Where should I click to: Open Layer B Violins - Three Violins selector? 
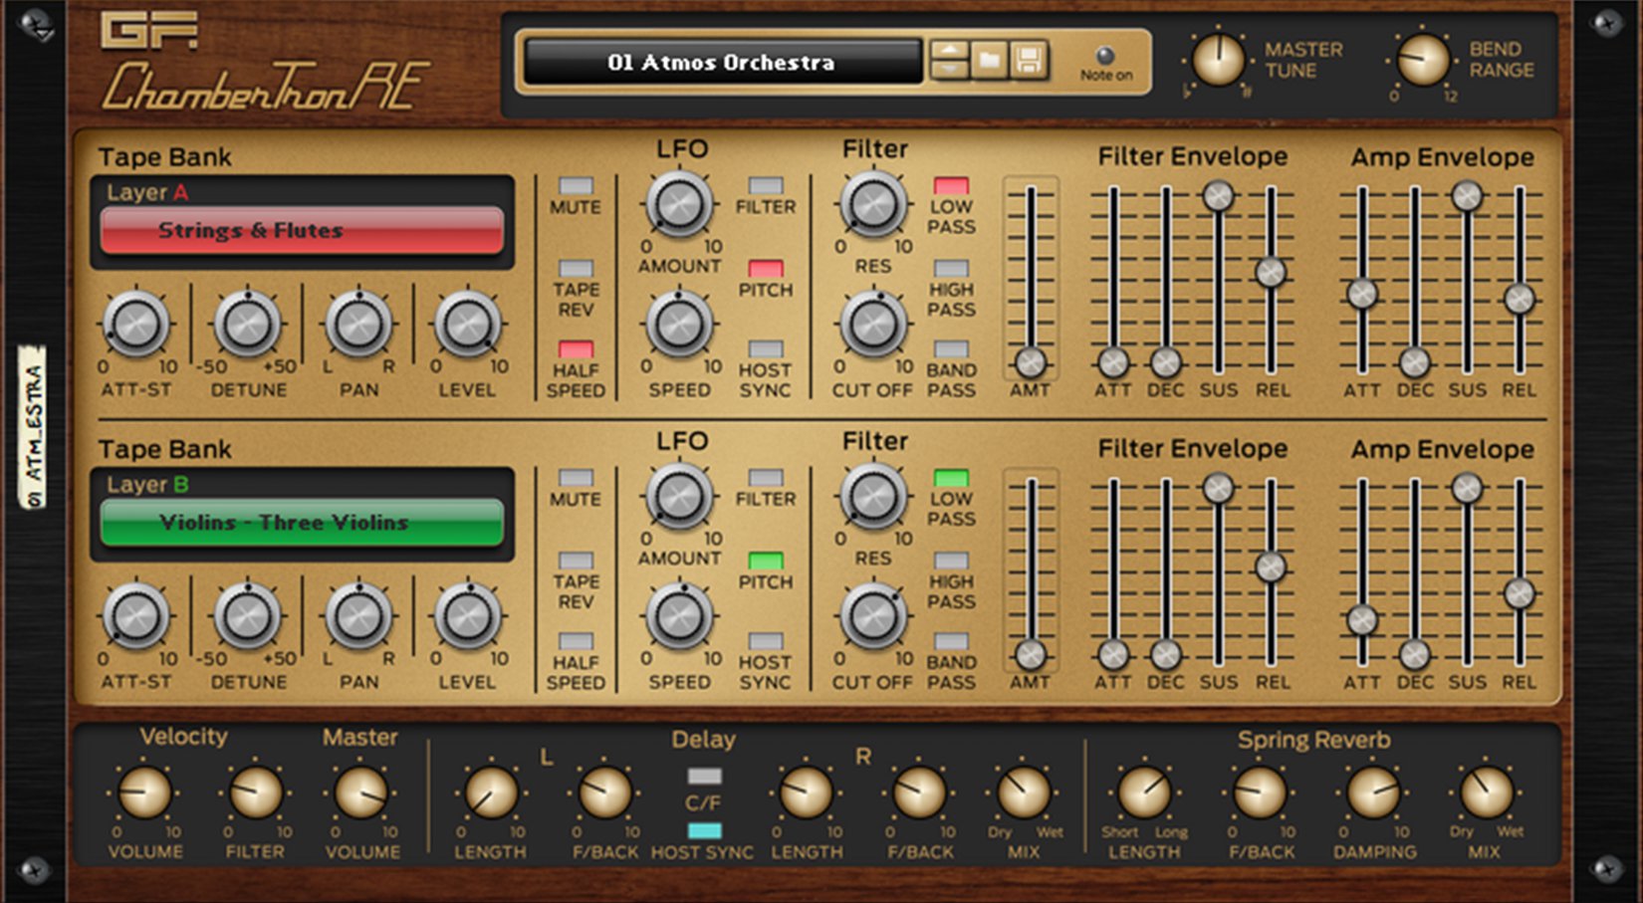click(x=302, y=523)
